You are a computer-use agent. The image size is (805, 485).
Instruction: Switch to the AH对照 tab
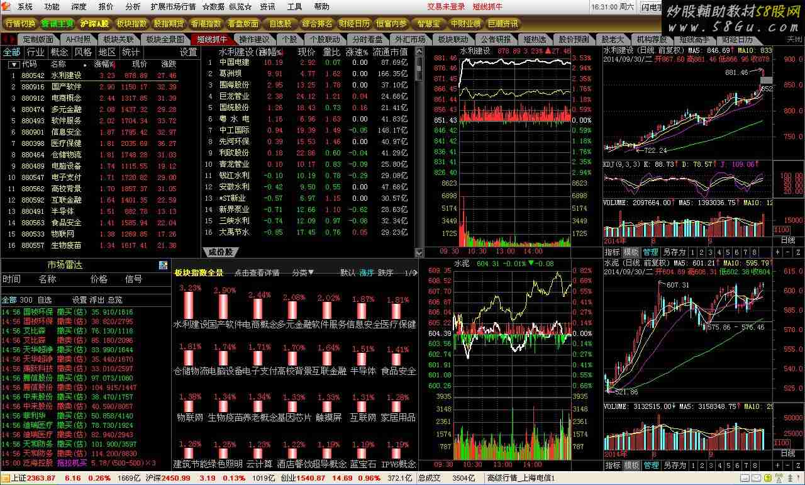point(78,39)
